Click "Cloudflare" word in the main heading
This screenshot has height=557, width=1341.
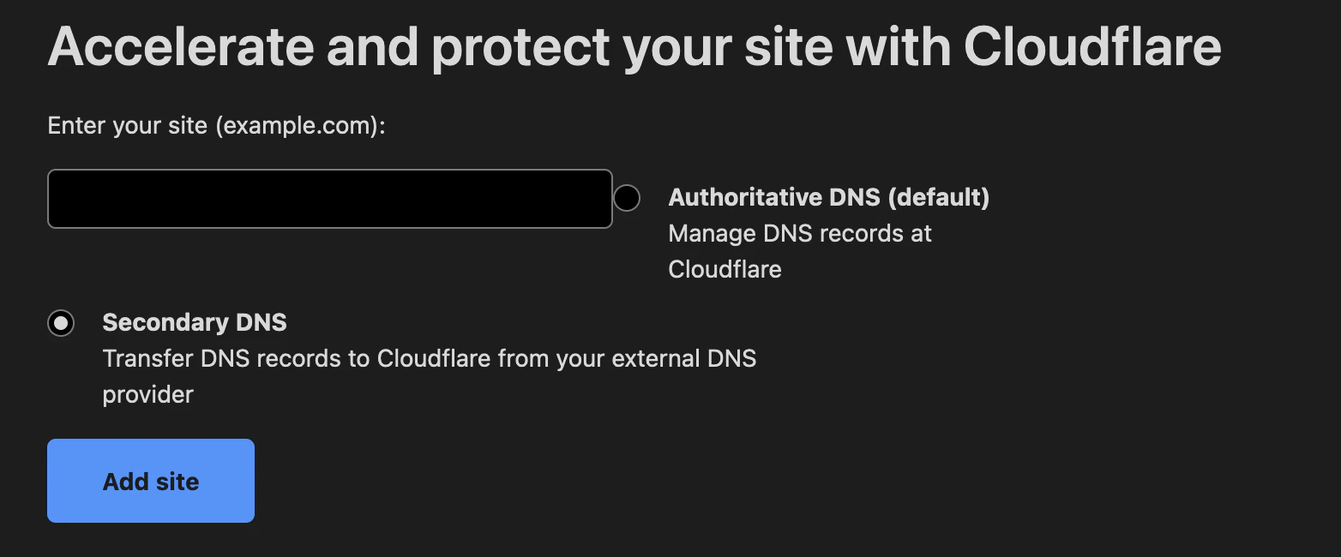pos(1092,47)
